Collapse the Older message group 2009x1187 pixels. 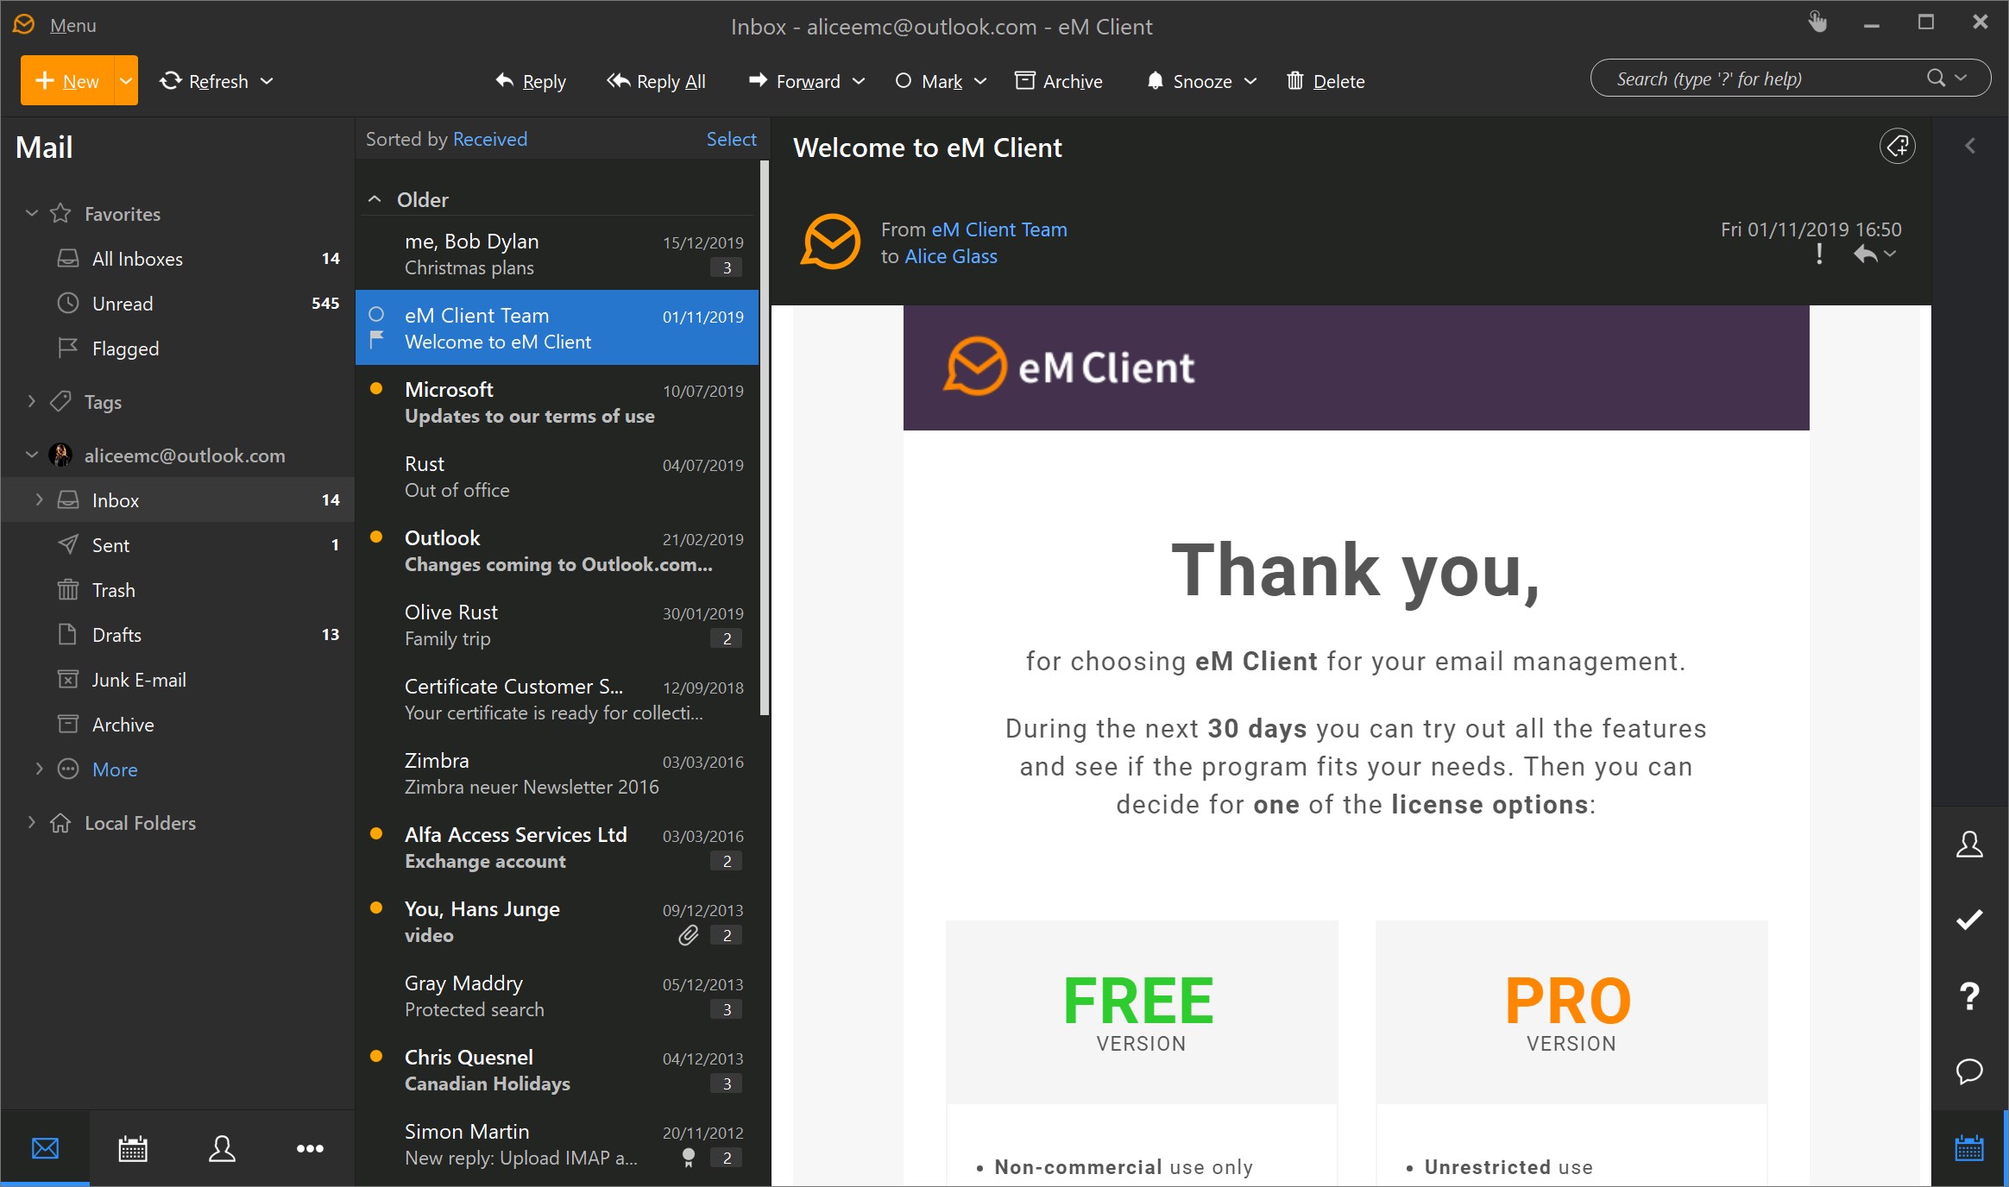click(x=375, y=199)
